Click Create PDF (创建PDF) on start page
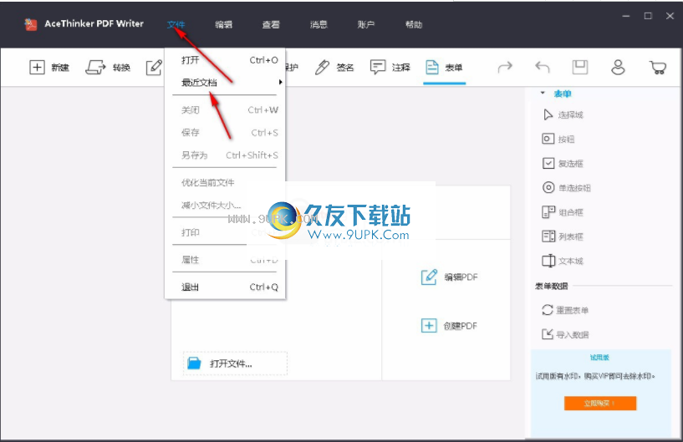Screen dimensions: 683x442 point(449,326)
